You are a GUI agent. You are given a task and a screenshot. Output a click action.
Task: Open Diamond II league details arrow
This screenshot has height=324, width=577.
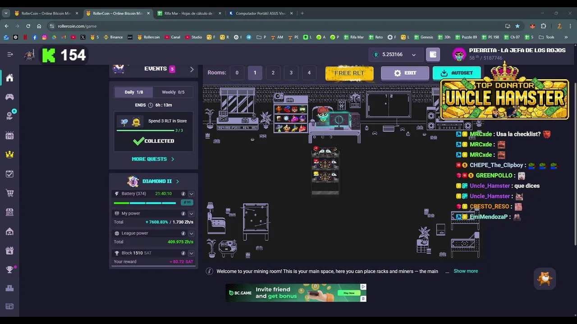coord(177,181)
